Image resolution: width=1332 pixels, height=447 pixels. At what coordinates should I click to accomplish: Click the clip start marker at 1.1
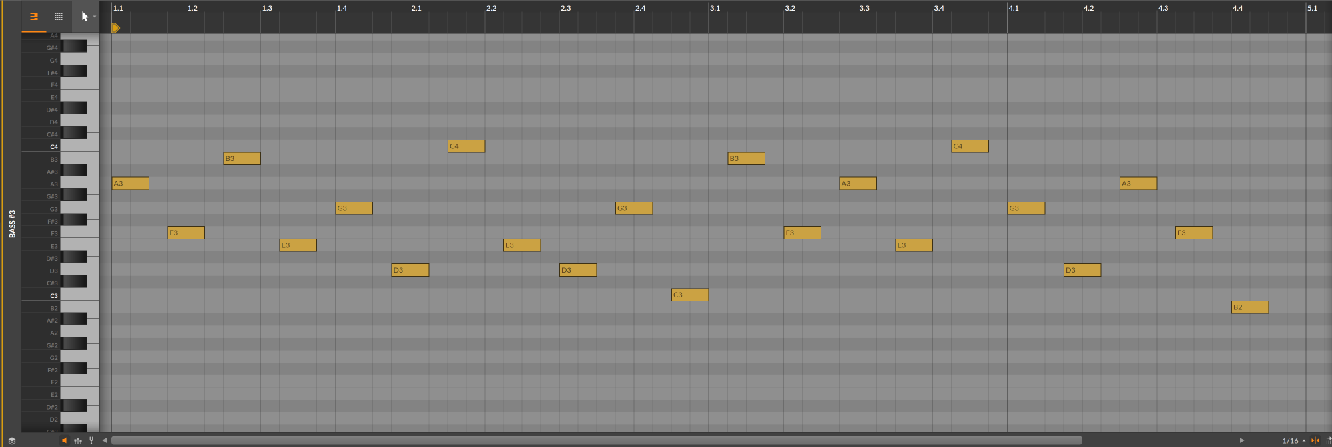point(115,28)
